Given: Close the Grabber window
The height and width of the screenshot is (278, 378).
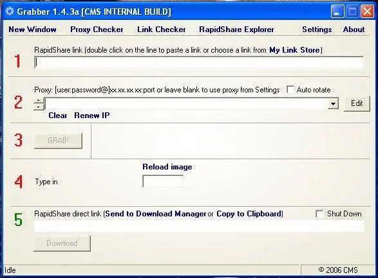Looking at the screenshot, I should tap(367, 12).
